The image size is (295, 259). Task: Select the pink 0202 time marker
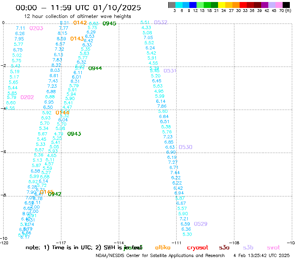tap(27, 97)
